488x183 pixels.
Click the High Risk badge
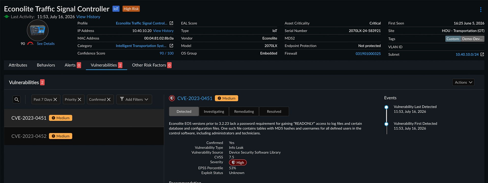tap(131, 9)
